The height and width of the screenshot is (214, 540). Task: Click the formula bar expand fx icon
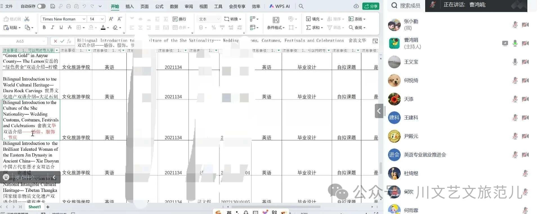click(375, 41)
